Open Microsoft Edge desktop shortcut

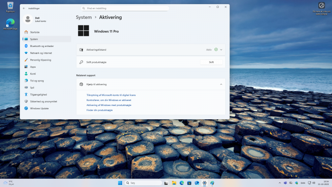coord(10,24)
